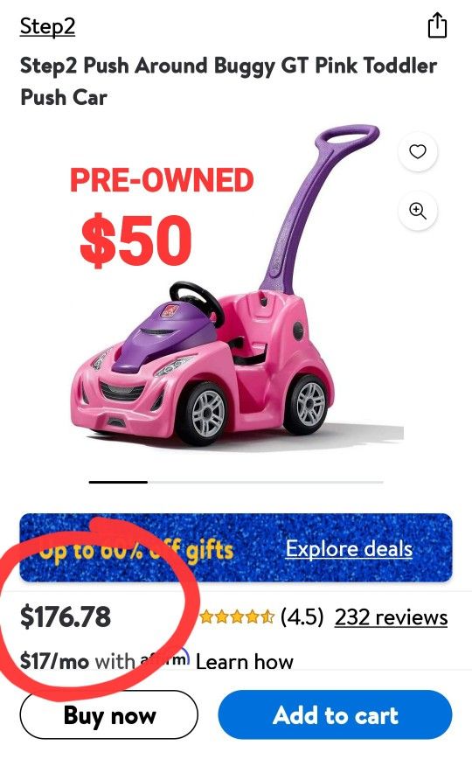This screenshot has width=472, height=773.
Task: Click the Add to cart button
Action: tap(335, 714)
